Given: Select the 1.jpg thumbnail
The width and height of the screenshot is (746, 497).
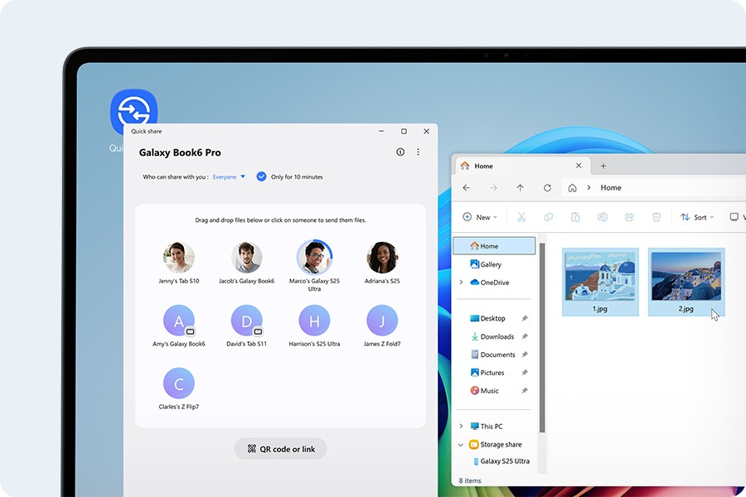Looking at the screenshot, I should click(600, 282).
